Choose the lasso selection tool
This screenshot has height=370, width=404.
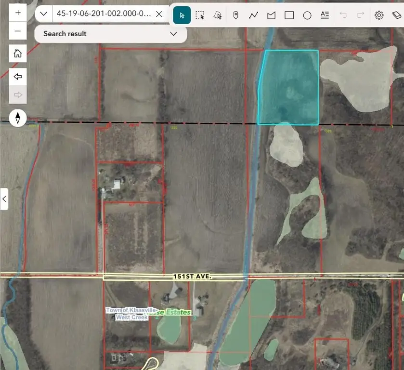pos(218,15)
